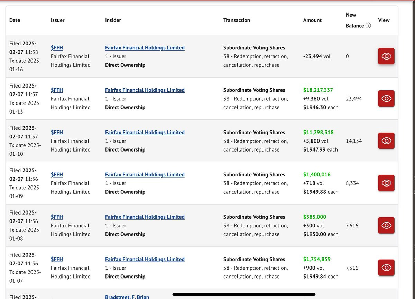Select the new balance 7,616
Viewport: 415px width, 299px height.
click(352, 225)
